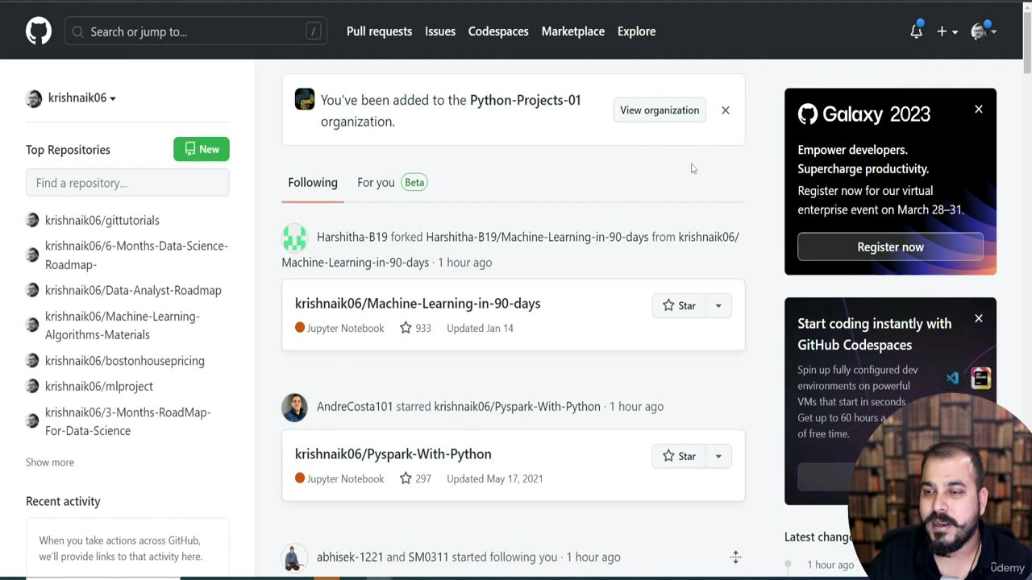
Task: Focus the Search or jump to box
Action: pos(196,31)
